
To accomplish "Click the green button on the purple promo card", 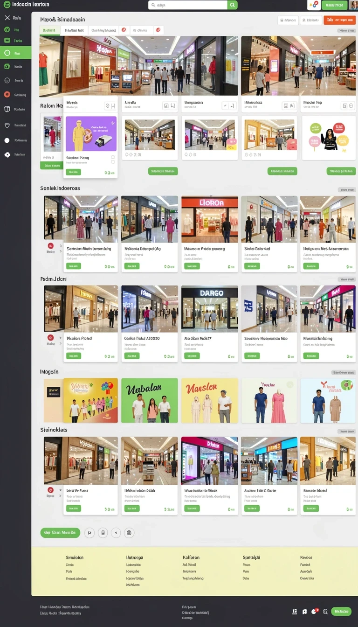I will pos(73,172).
